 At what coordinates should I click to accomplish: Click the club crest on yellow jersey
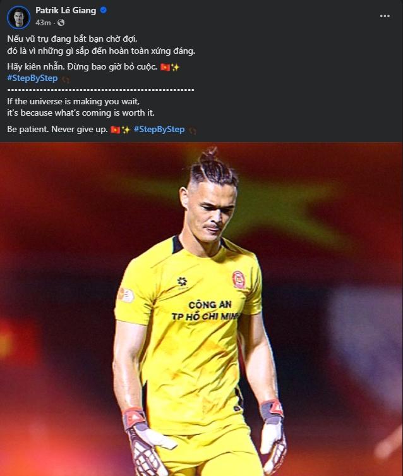(x=239, y=280)
